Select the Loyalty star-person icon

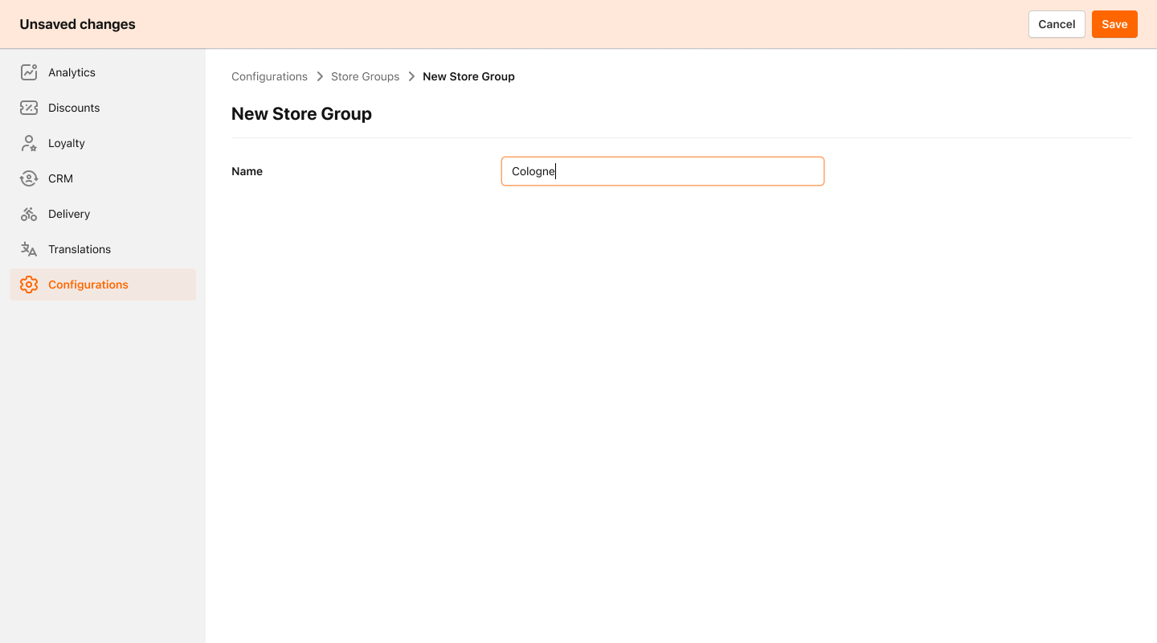click(29, 142)
